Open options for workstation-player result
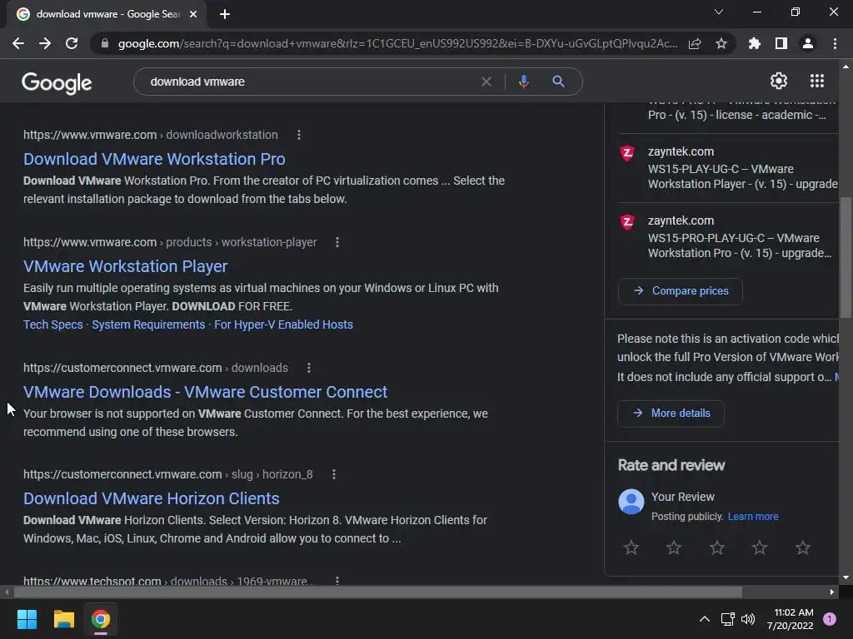This screenshot has width=853, height=639. 337,242
